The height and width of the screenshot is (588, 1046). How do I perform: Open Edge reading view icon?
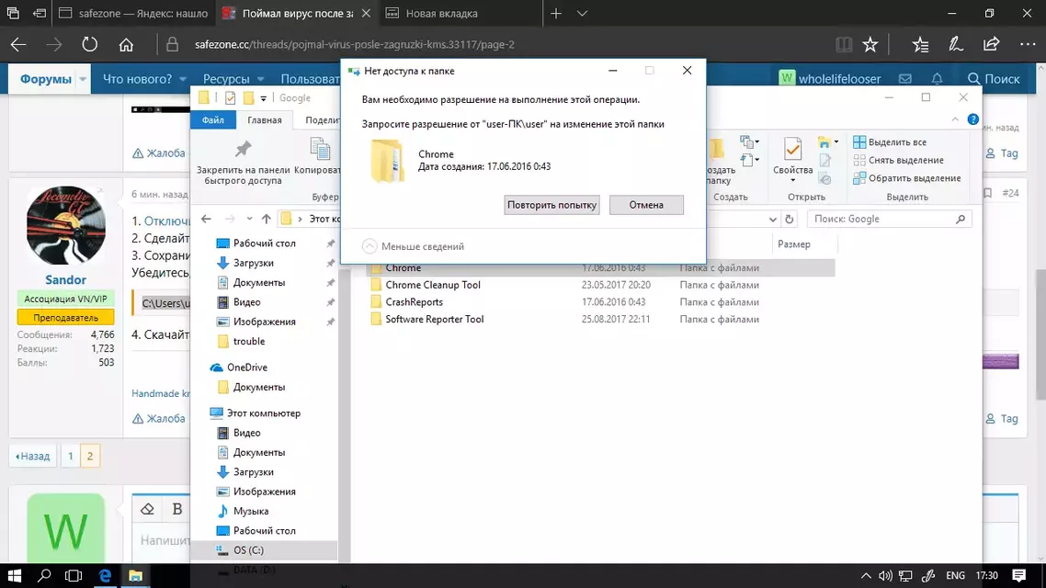[844, 45]
